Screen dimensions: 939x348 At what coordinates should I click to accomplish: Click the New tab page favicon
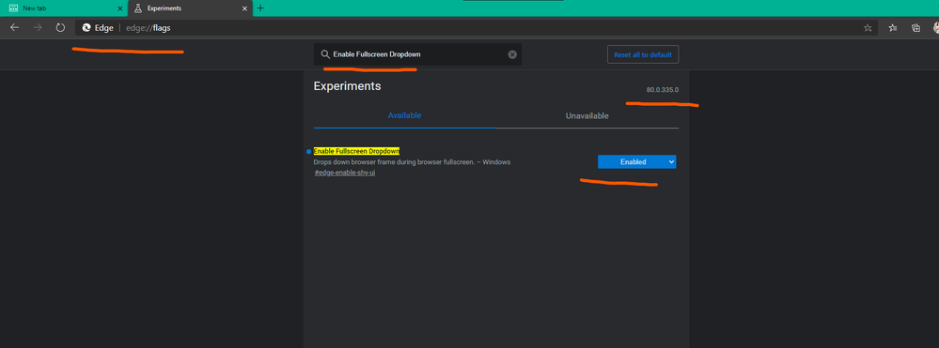13,8
